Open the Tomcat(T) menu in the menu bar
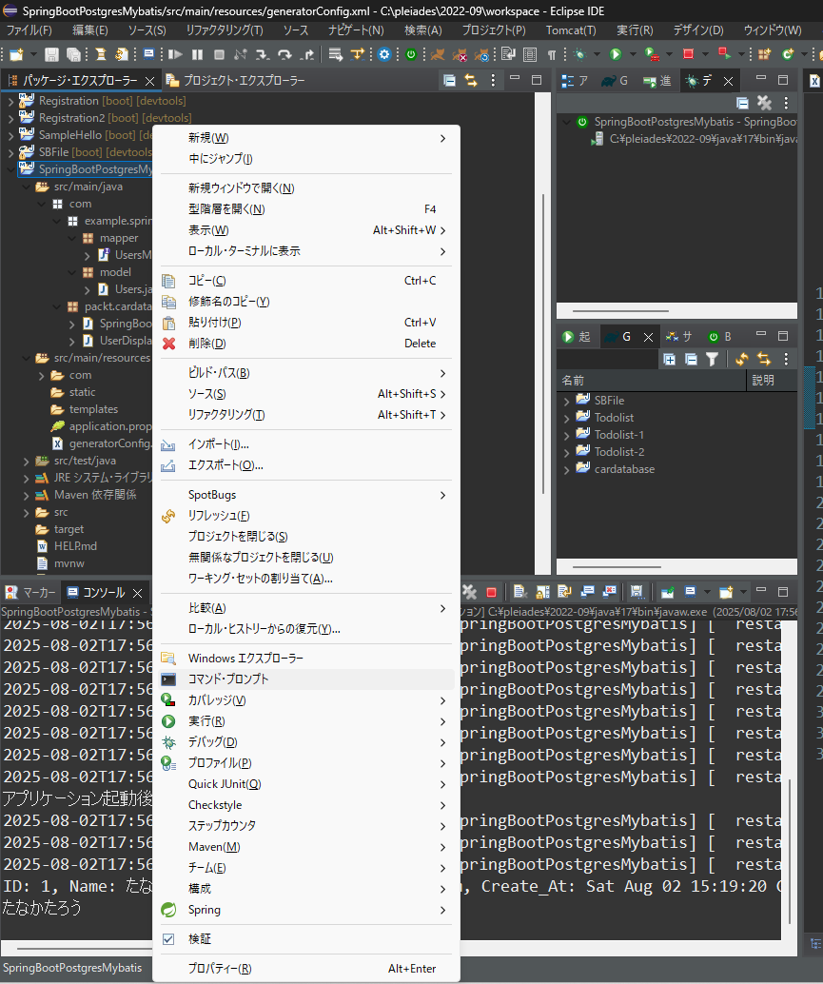This screenshot has height=984, width=823. click(x=569, y=30)
